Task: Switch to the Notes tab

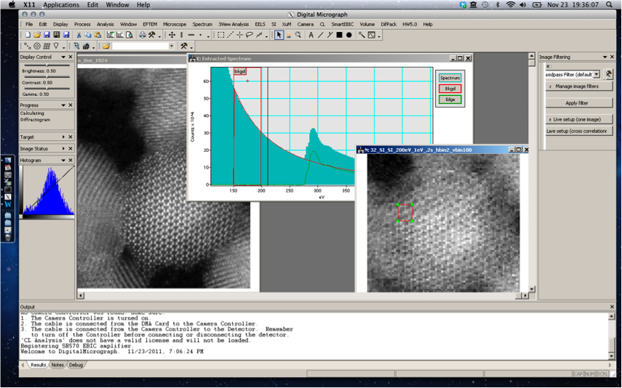Action: [57, 365]
